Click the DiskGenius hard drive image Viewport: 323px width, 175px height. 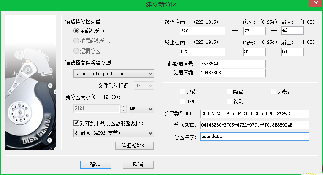tap(30, 82)
